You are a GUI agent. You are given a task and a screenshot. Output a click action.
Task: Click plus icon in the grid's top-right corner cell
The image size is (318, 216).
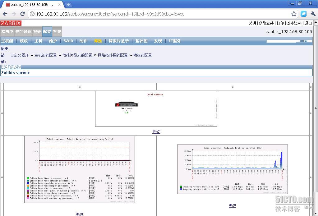pyautogui.click(x=311, y=87)
